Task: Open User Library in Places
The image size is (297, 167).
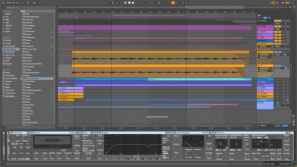Action: (10, 76)
